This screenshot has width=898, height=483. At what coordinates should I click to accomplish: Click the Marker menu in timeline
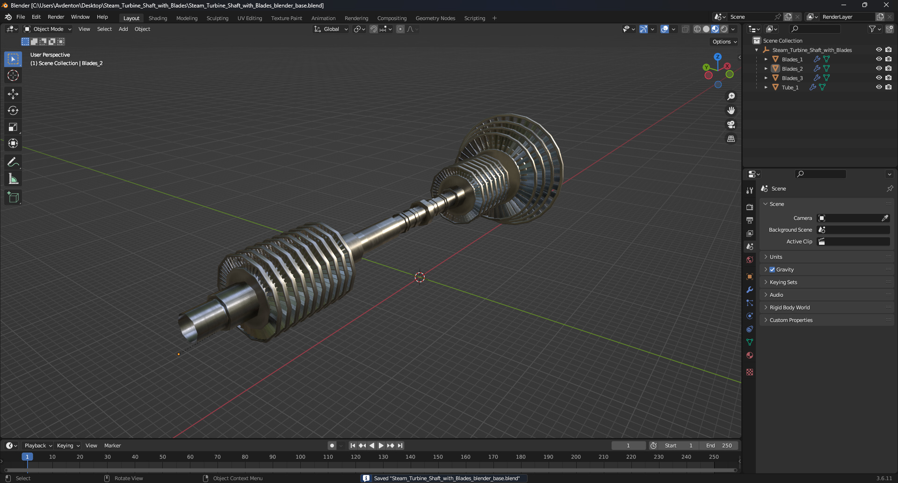(112, 446)
